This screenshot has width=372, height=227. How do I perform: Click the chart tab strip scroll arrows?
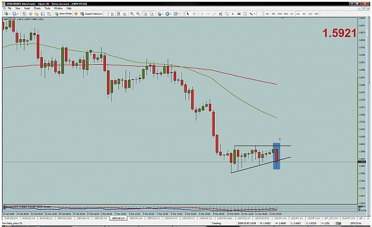pos(367,218)
